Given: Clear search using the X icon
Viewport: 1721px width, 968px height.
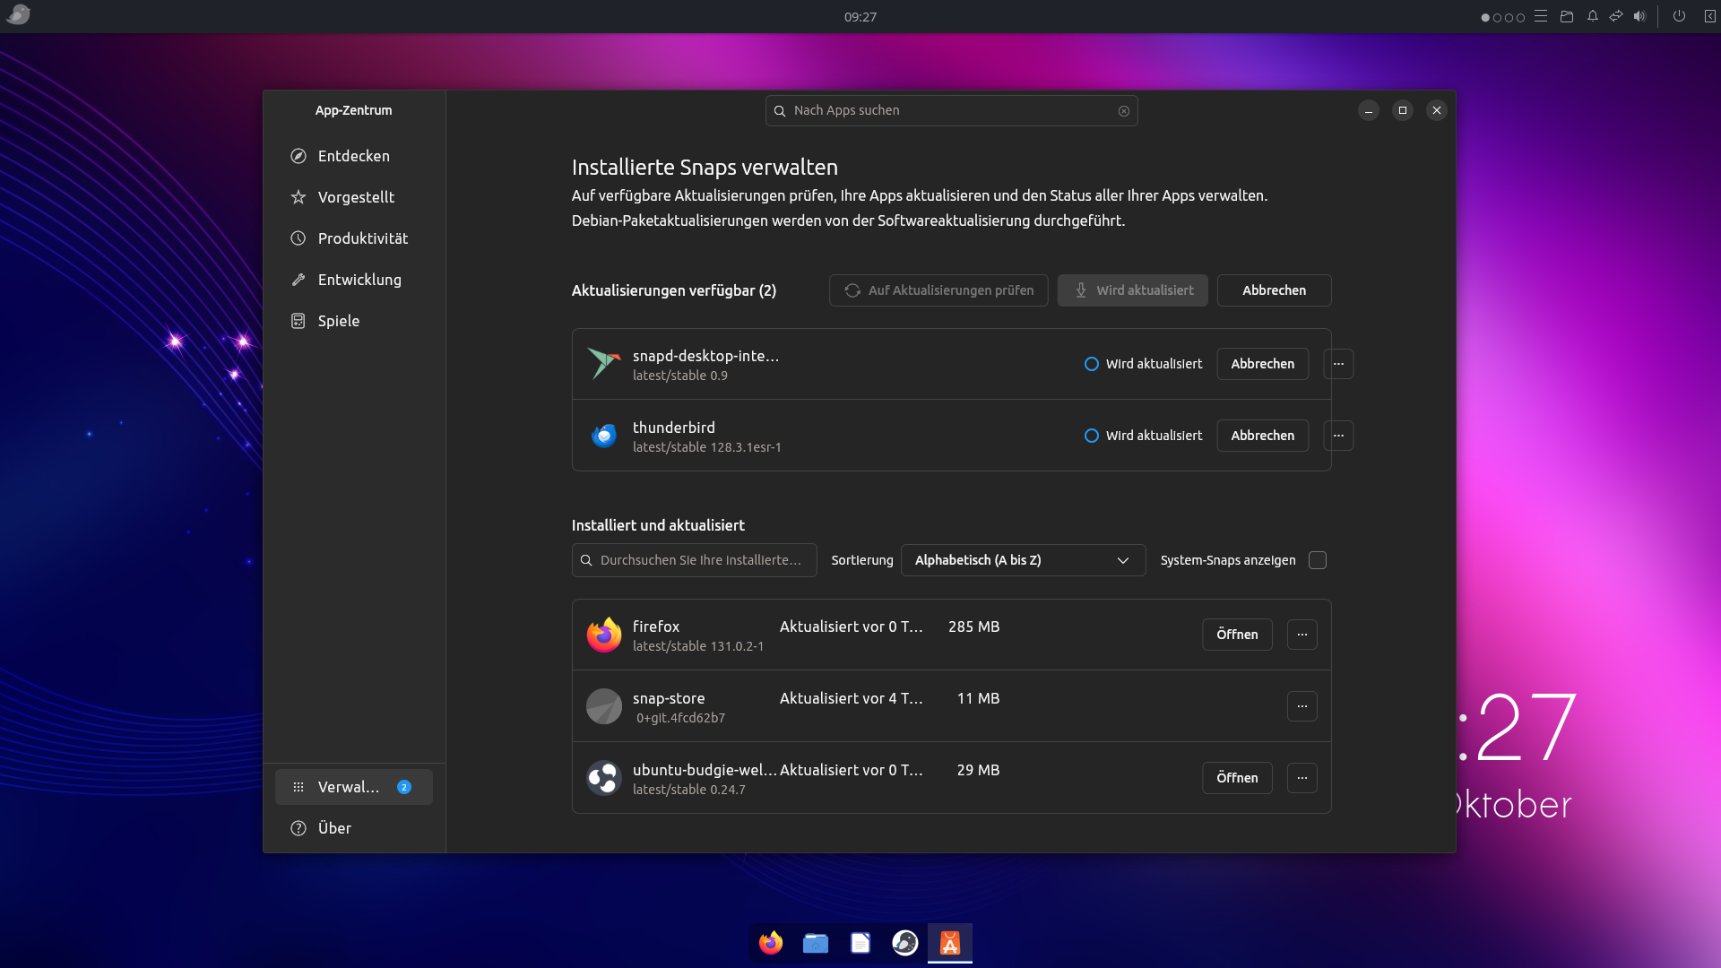Looking at the screenshot, I should tap(1123, 111).
